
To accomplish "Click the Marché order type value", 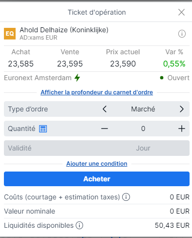I will 143,109.
